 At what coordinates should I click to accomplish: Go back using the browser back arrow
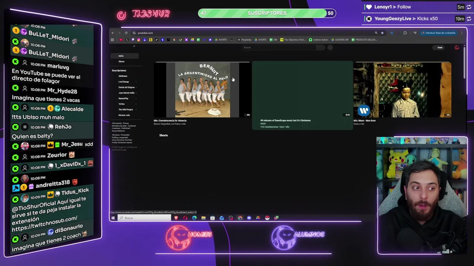click(113, 33)
